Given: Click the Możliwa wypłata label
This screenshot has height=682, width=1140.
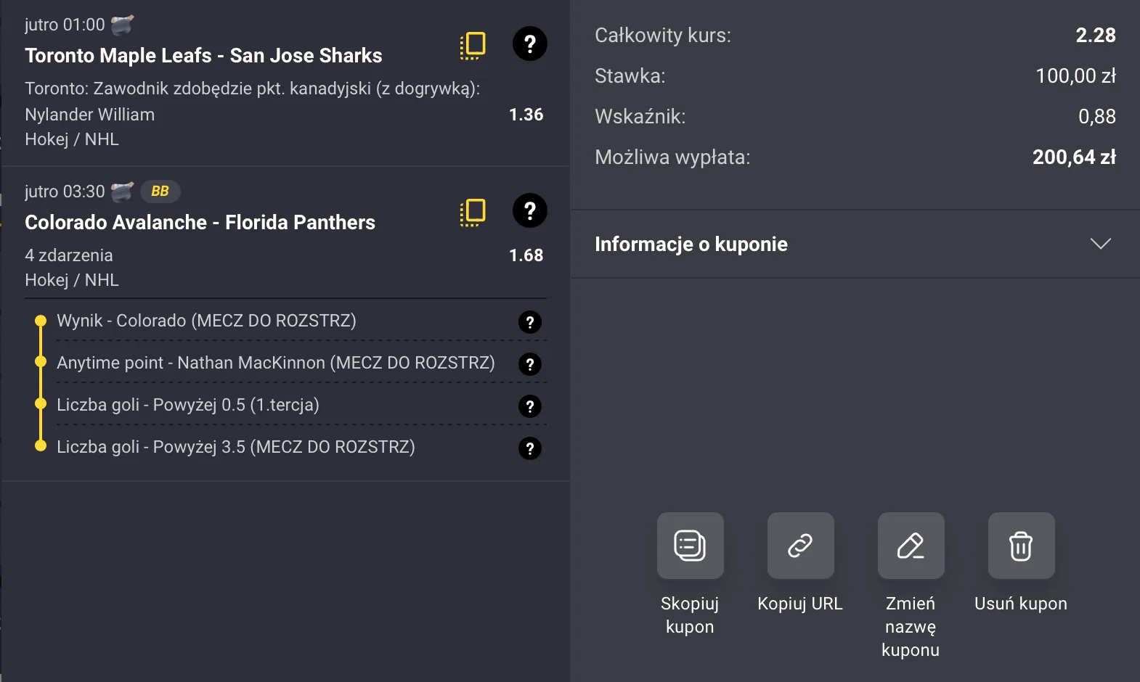Looking at the screenshot, I should pyautogui.click(x=672, y=157).
